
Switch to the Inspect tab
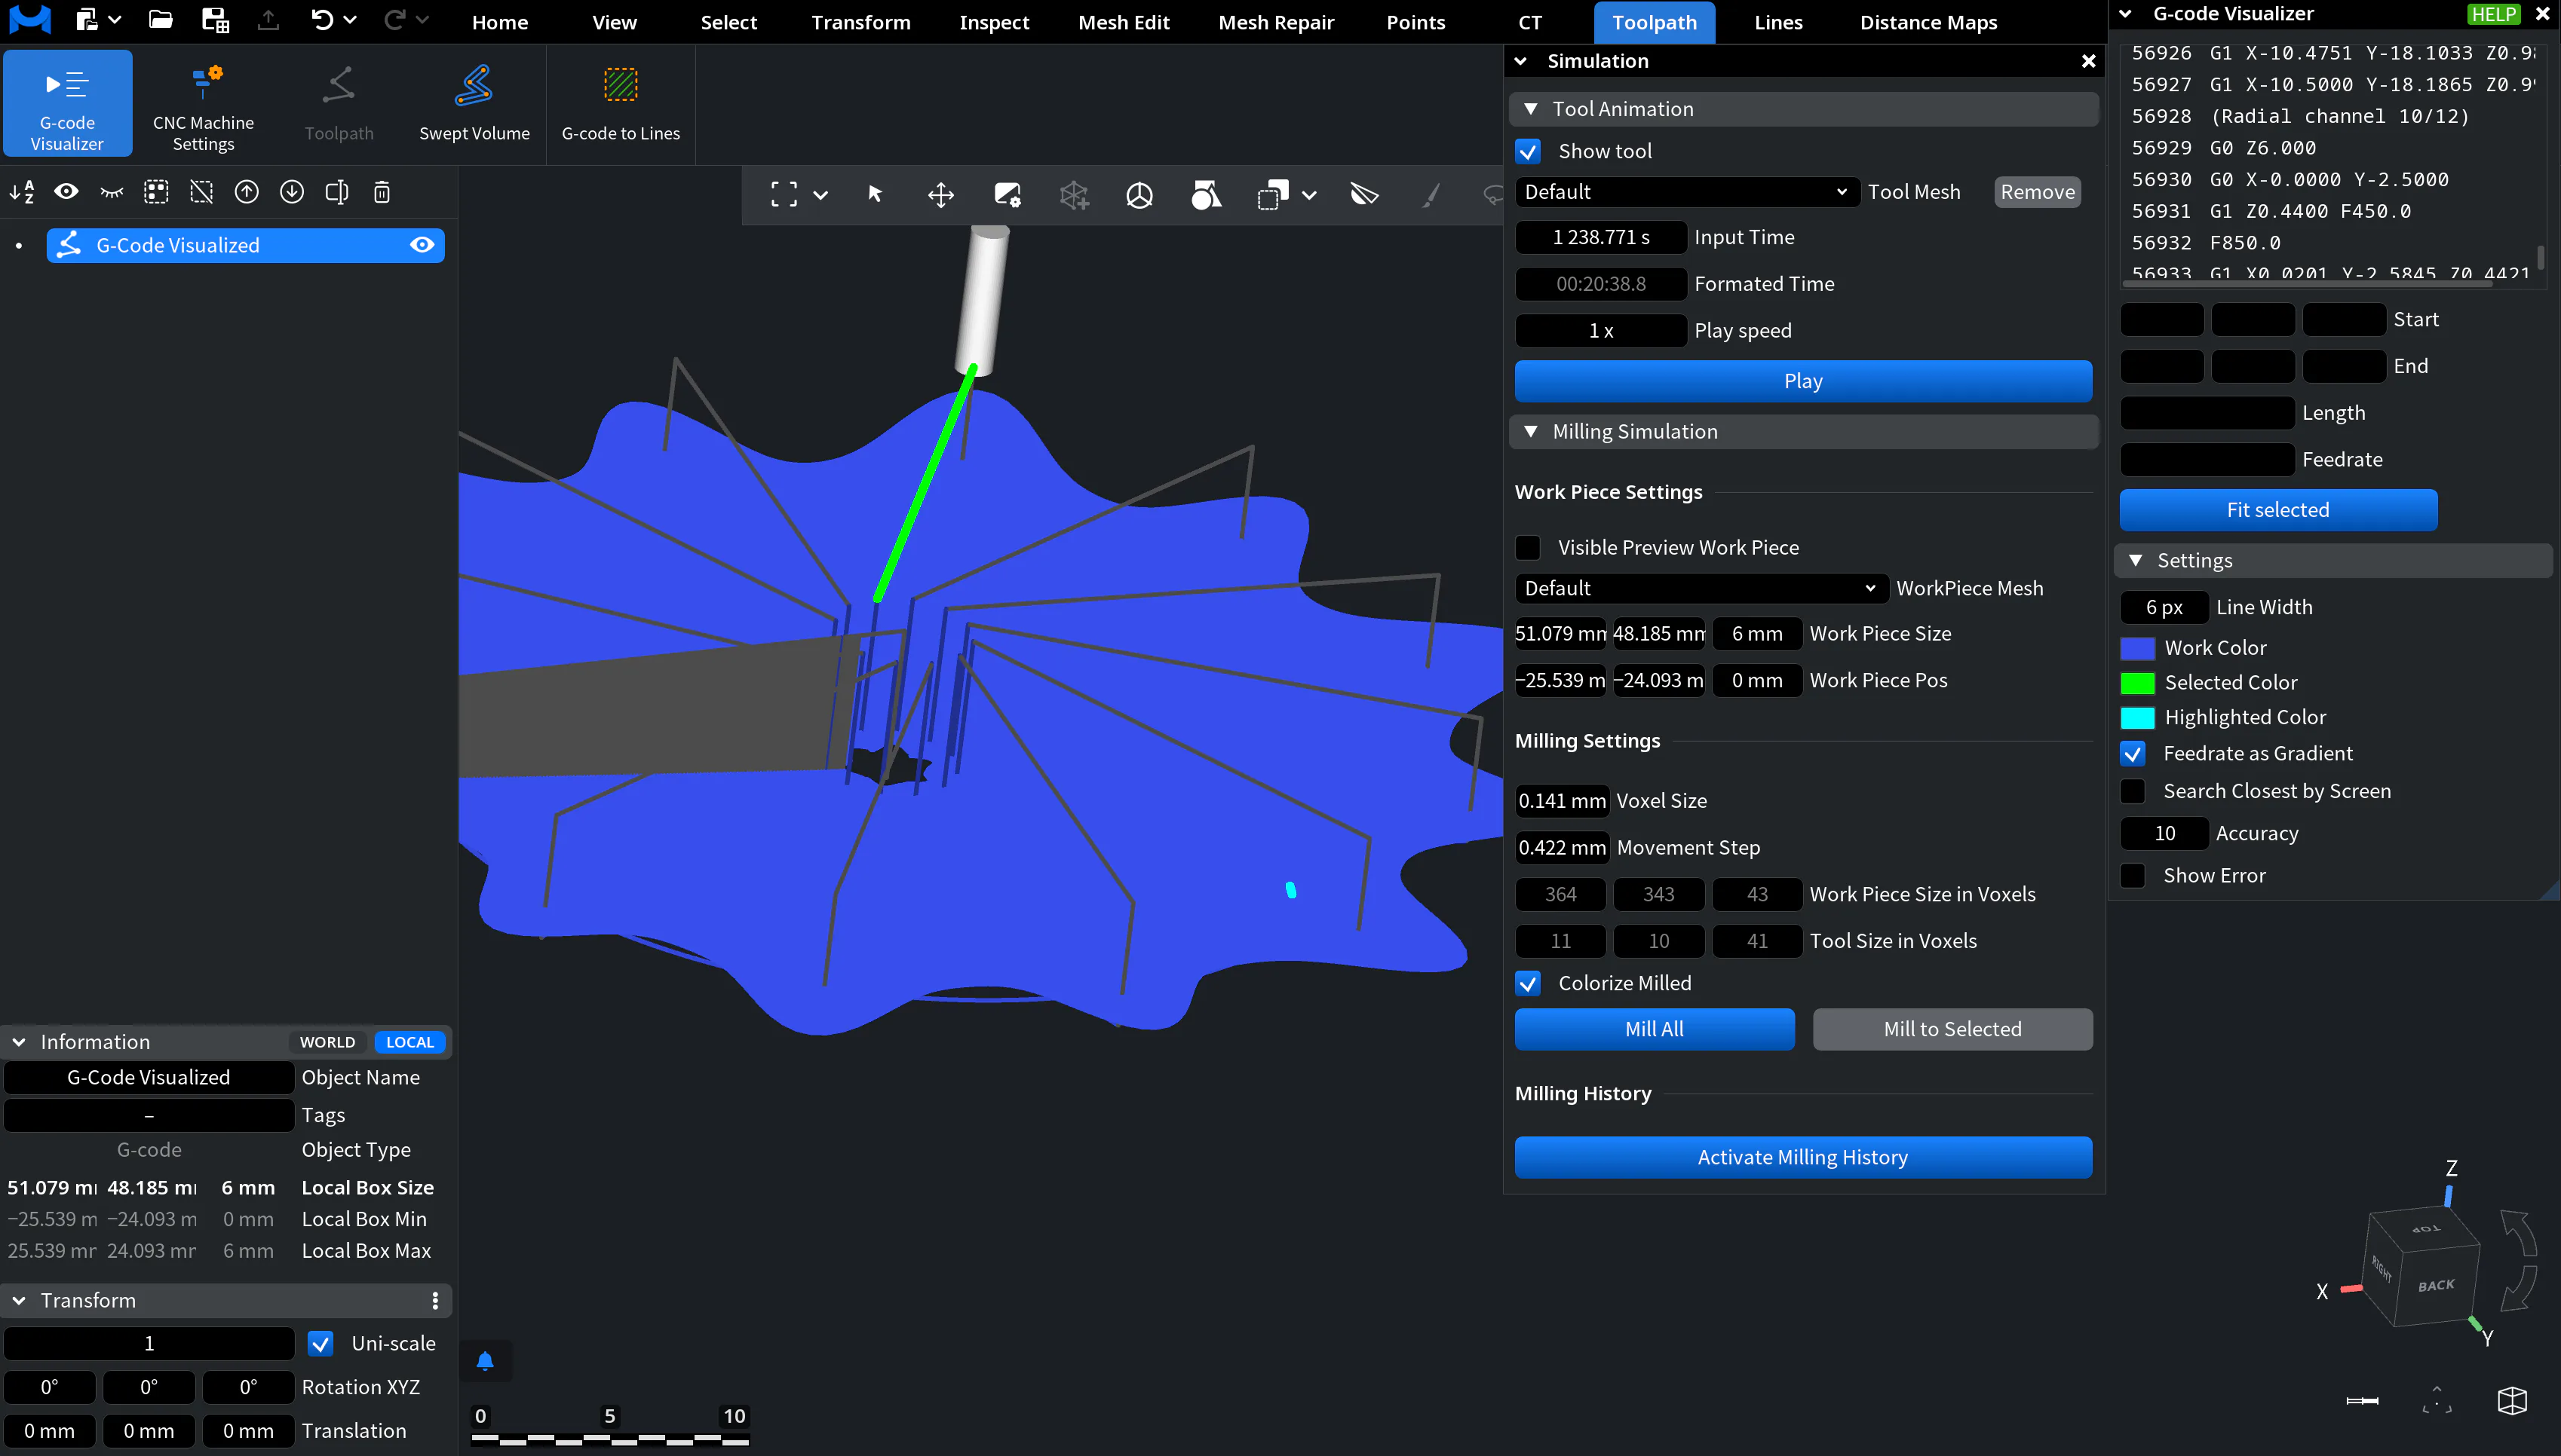point(993,22)
